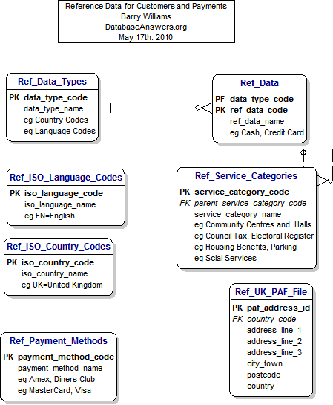The image size is (333, 405).
Task: Click the date May 17th. 2010
Action: coord(145,37)
